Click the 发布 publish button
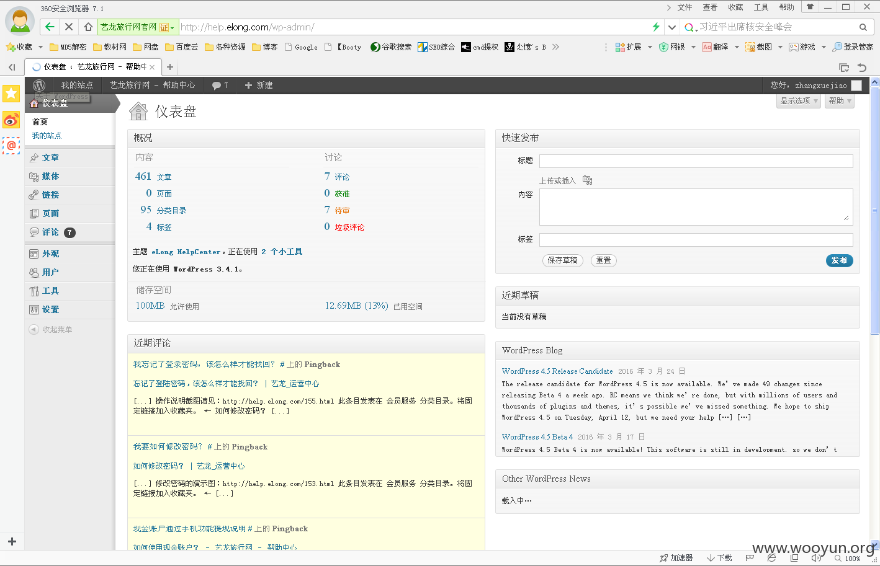The width and height of the screenshot is (880, 566). pyautogui.click(x=839, y=260)
